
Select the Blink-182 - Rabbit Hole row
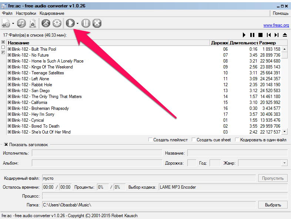(144, 85)
